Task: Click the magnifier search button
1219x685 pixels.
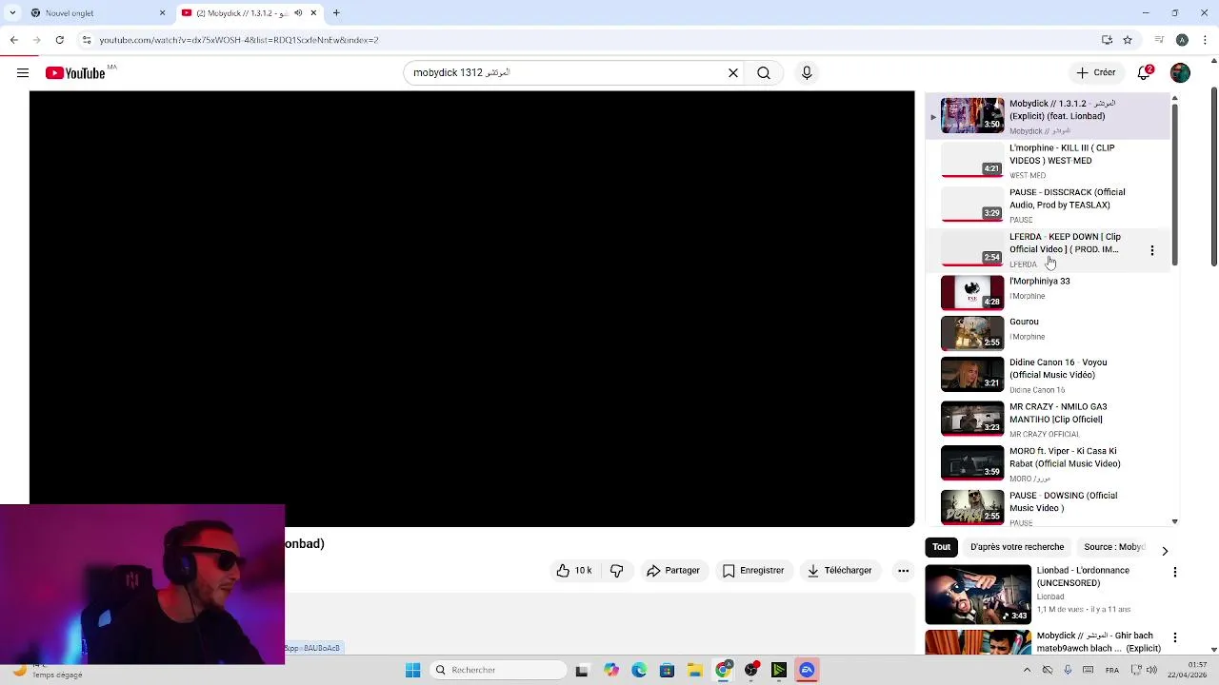Action: [764, 73]
